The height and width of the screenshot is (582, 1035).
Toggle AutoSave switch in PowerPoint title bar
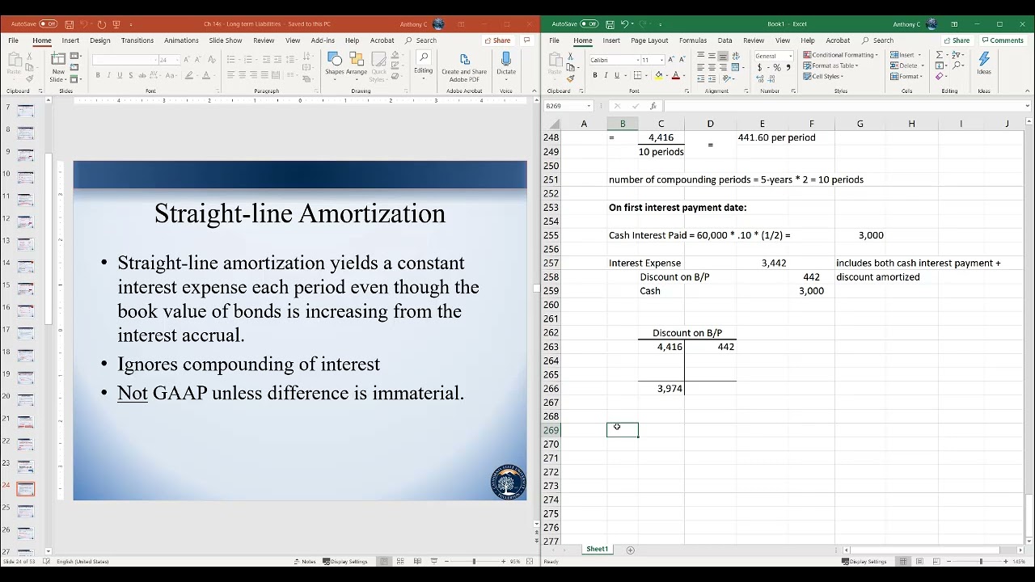[x=49, y=24]
